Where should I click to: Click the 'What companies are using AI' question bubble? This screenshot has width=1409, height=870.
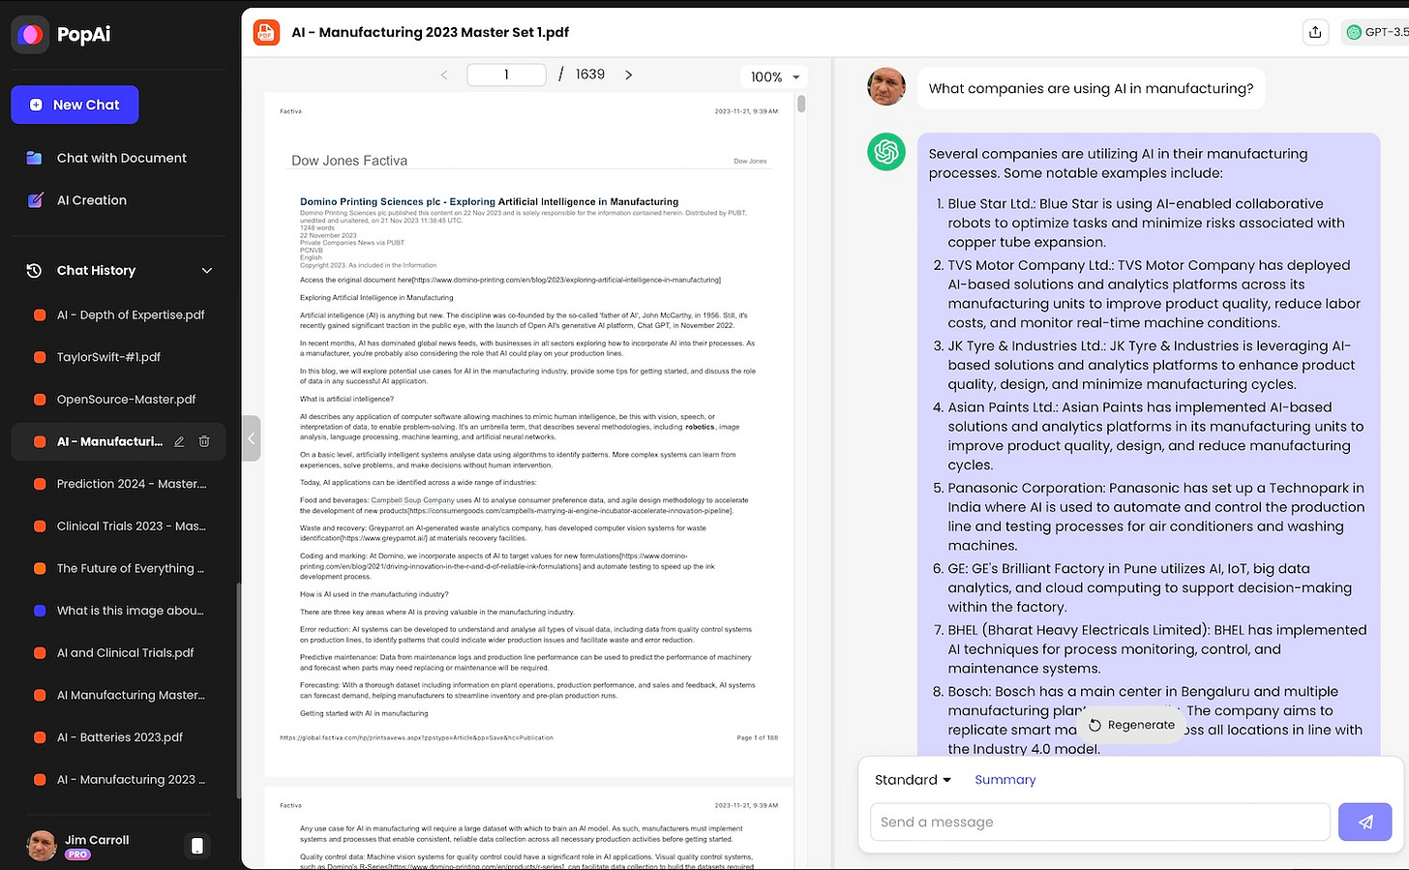coord(1091,88)
